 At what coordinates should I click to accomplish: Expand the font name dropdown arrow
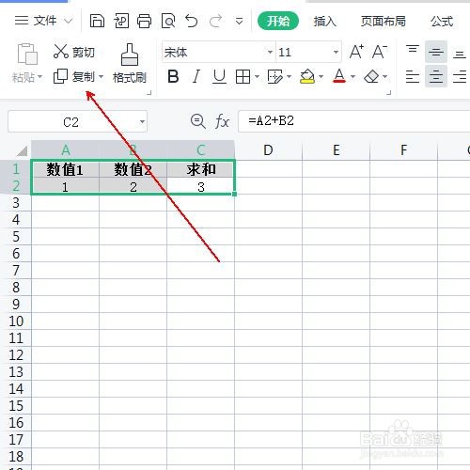pyautogui.click(x=270, y=52)
